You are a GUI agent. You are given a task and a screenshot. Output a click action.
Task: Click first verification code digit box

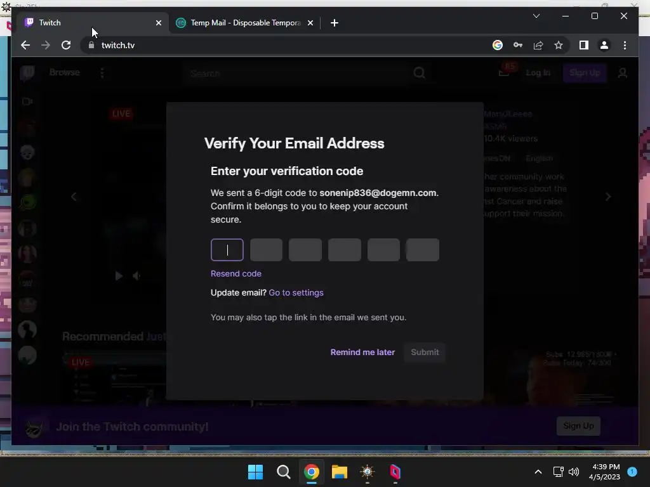[227, 250]
